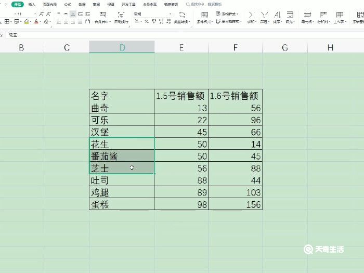This screenshot has width=364, height=273.
Task: Select the cell containing 曲奇
Action: pos(122,108)
